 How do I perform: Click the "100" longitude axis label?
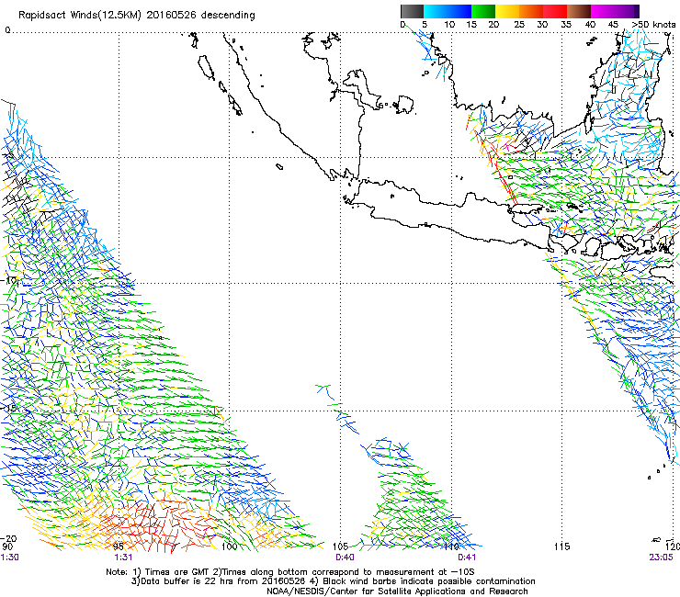coord(229,546)
